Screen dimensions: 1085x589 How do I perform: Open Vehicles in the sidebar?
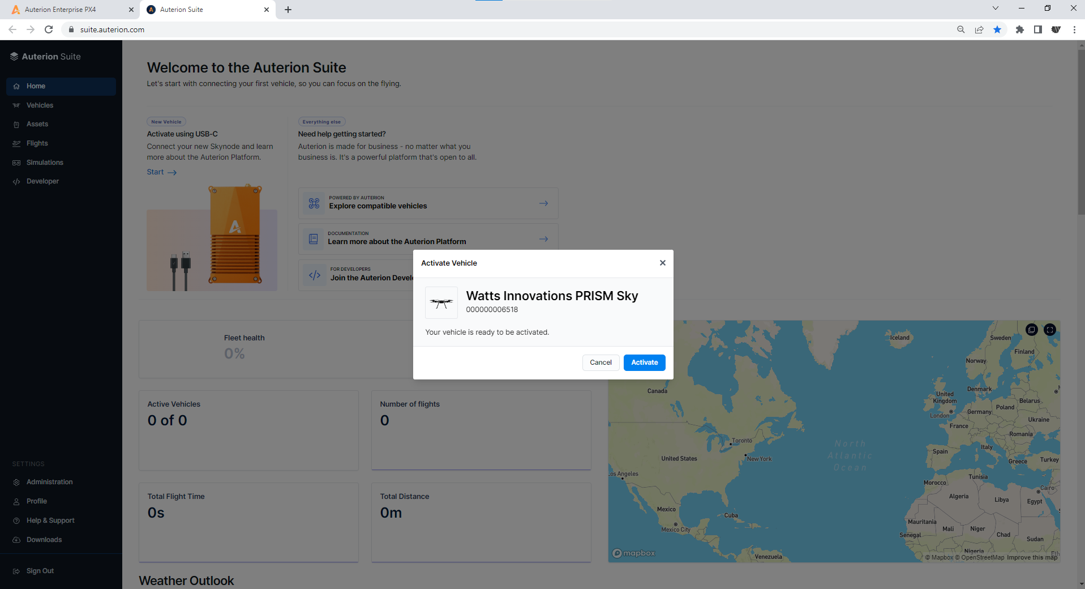pos(40,105)
